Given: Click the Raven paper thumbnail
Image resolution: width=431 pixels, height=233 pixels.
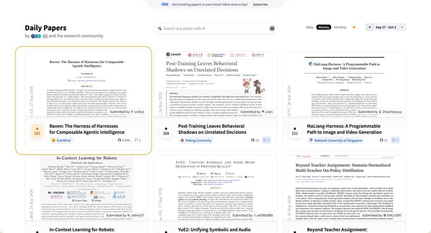Looking at the screenshot, I should 87,84.
